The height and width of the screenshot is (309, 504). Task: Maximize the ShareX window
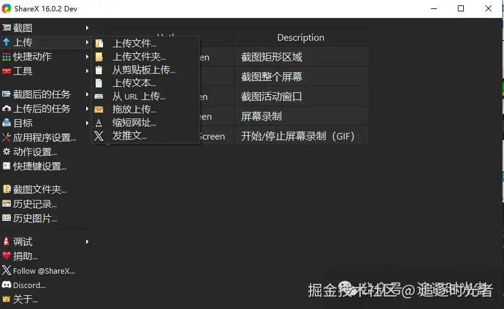[x=461, y=8]
